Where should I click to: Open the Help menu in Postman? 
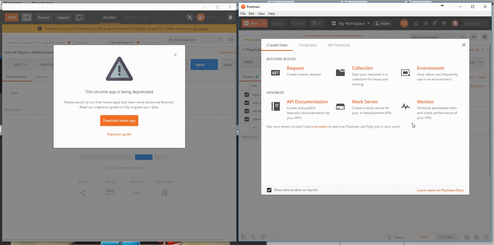[271, 14]
